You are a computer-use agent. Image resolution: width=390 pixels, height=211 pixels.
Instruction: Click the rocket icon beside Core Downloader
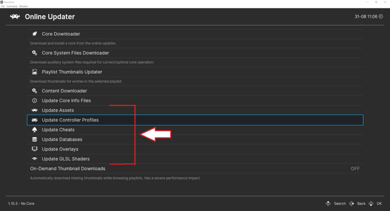pyautogui.click(x=35, y=34)
